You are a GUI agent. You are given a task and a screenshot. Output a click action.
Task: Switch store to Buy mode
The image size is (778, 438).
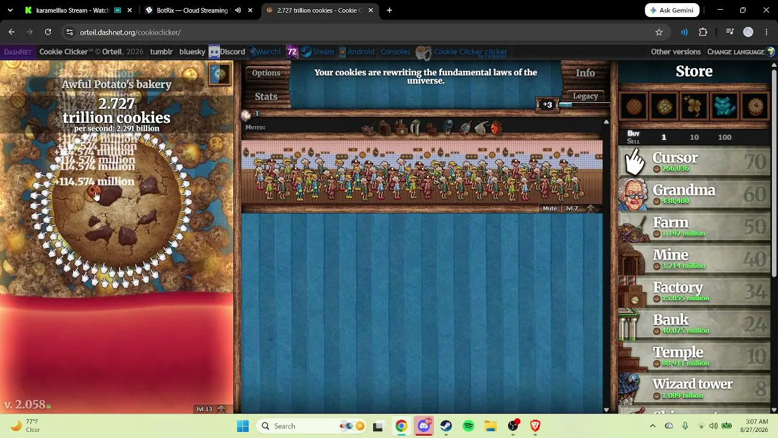pyautogui.click(x=633, y=133)
